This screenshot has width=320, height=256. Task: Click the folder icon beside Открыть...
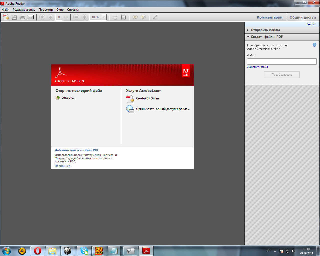click(x=58, y=98)
